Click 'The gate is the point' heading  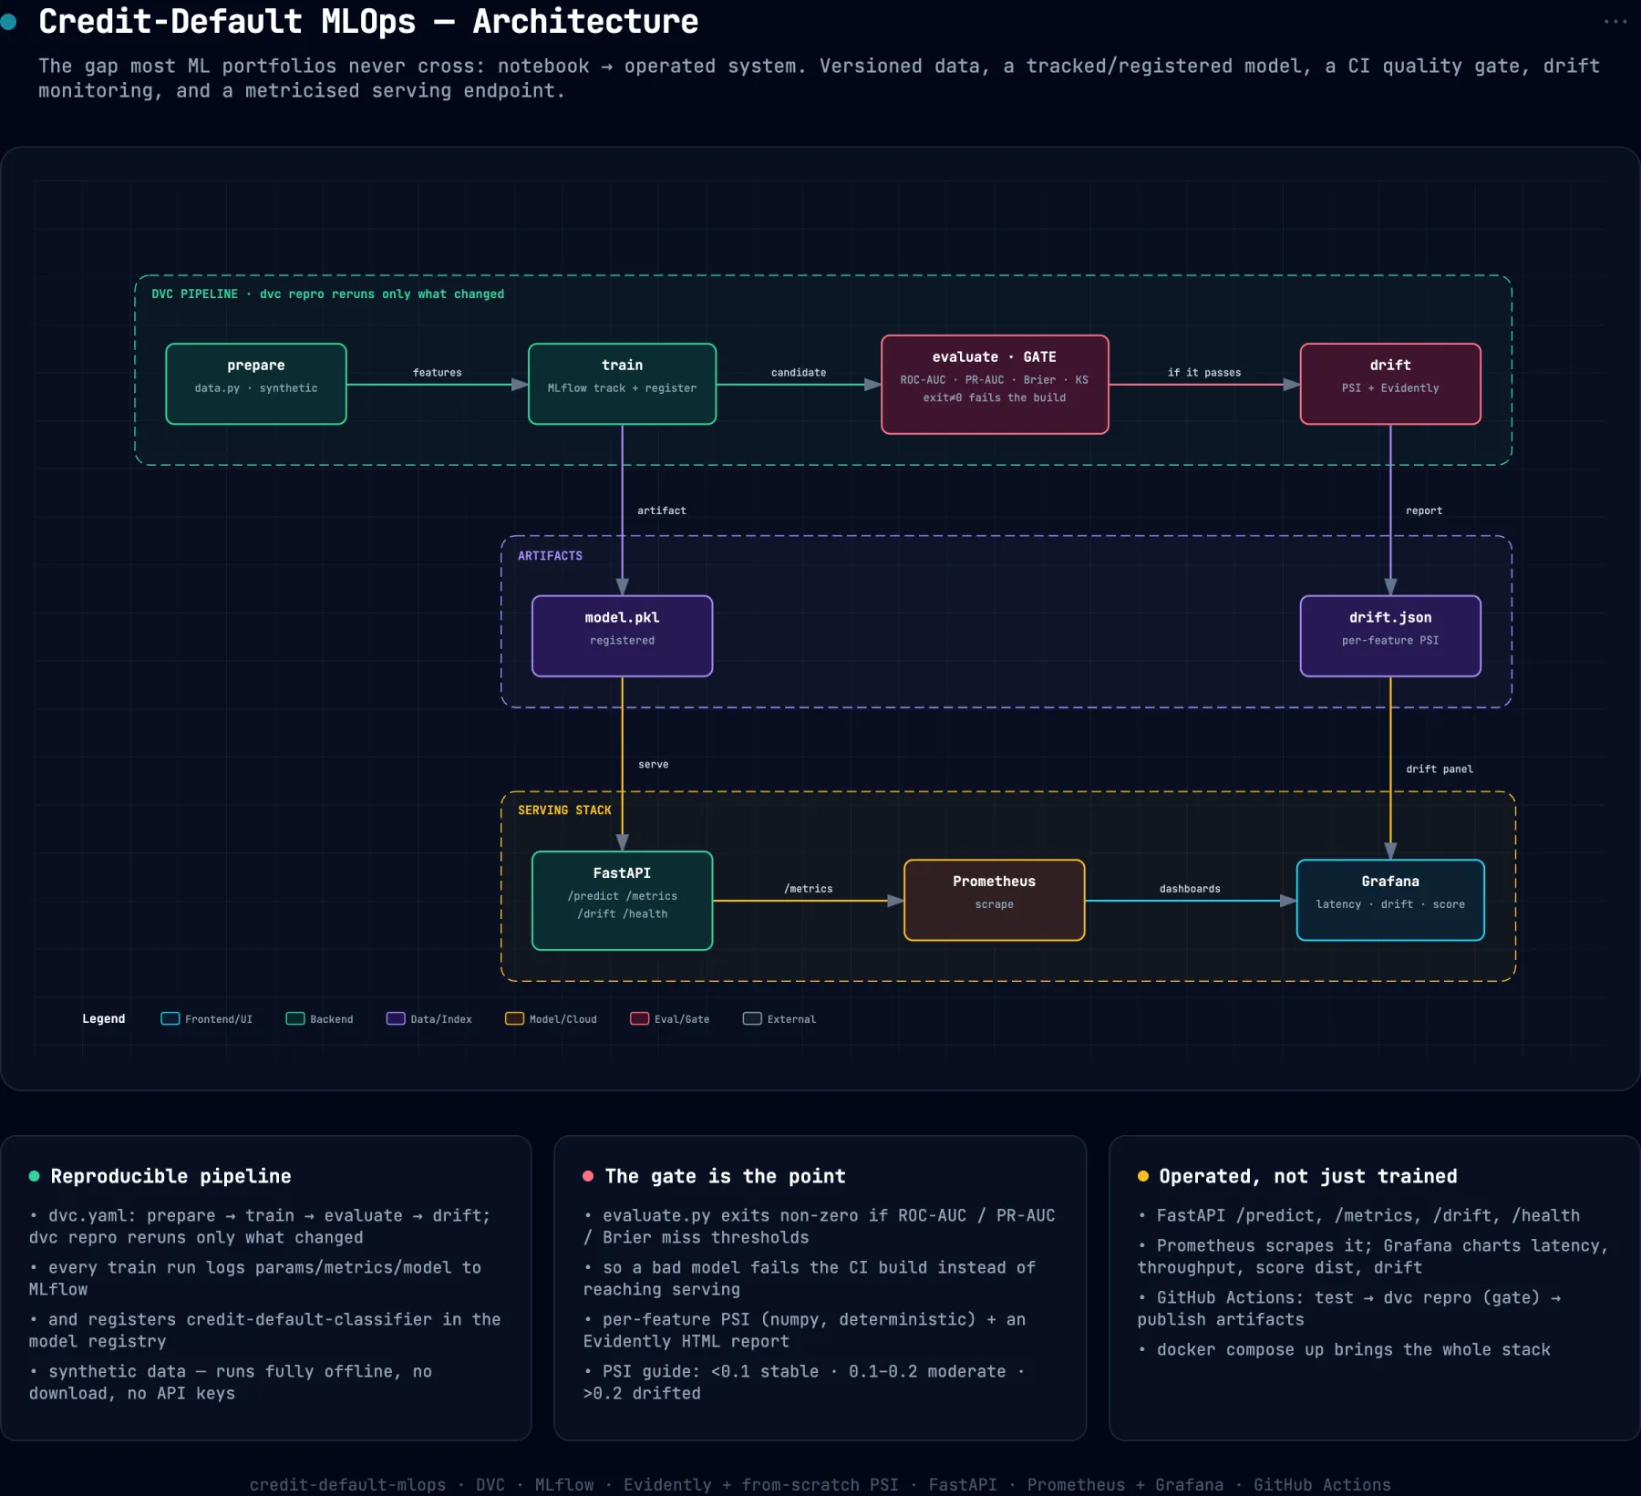click(x=726, y=1176)
